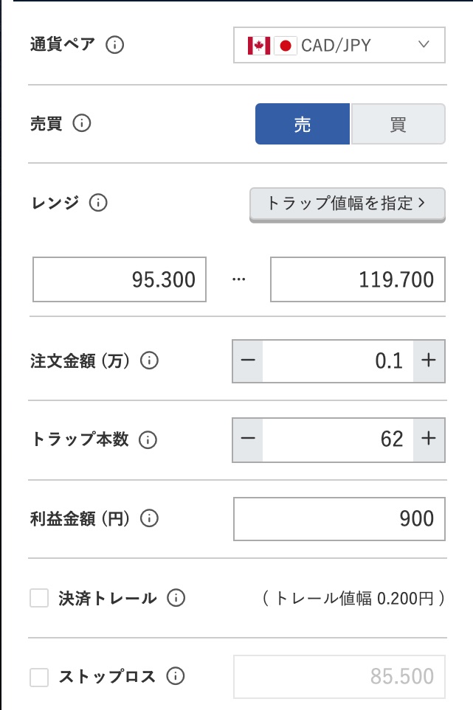This screenshot has height=710, width=473.
Task: Switch to 買 (buy) side
Action: 398,124
